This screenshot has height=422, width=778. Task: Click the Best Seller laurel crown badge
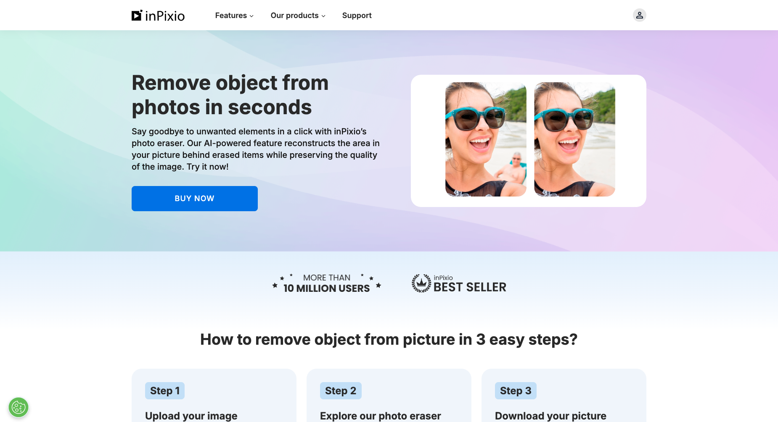421,283
